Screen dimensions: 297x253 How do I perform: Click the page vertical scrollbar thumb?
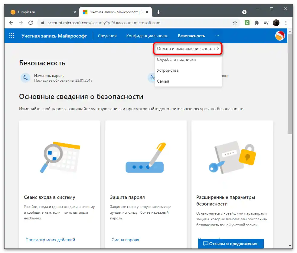click(290, 84)
